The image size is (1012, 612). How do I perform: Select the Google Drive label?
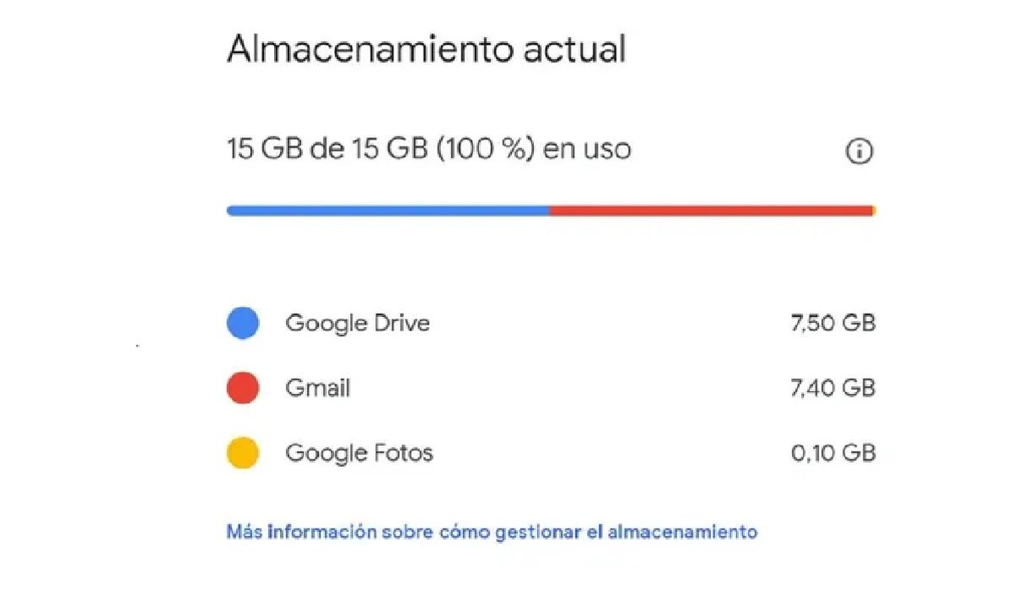coord(358,323)
